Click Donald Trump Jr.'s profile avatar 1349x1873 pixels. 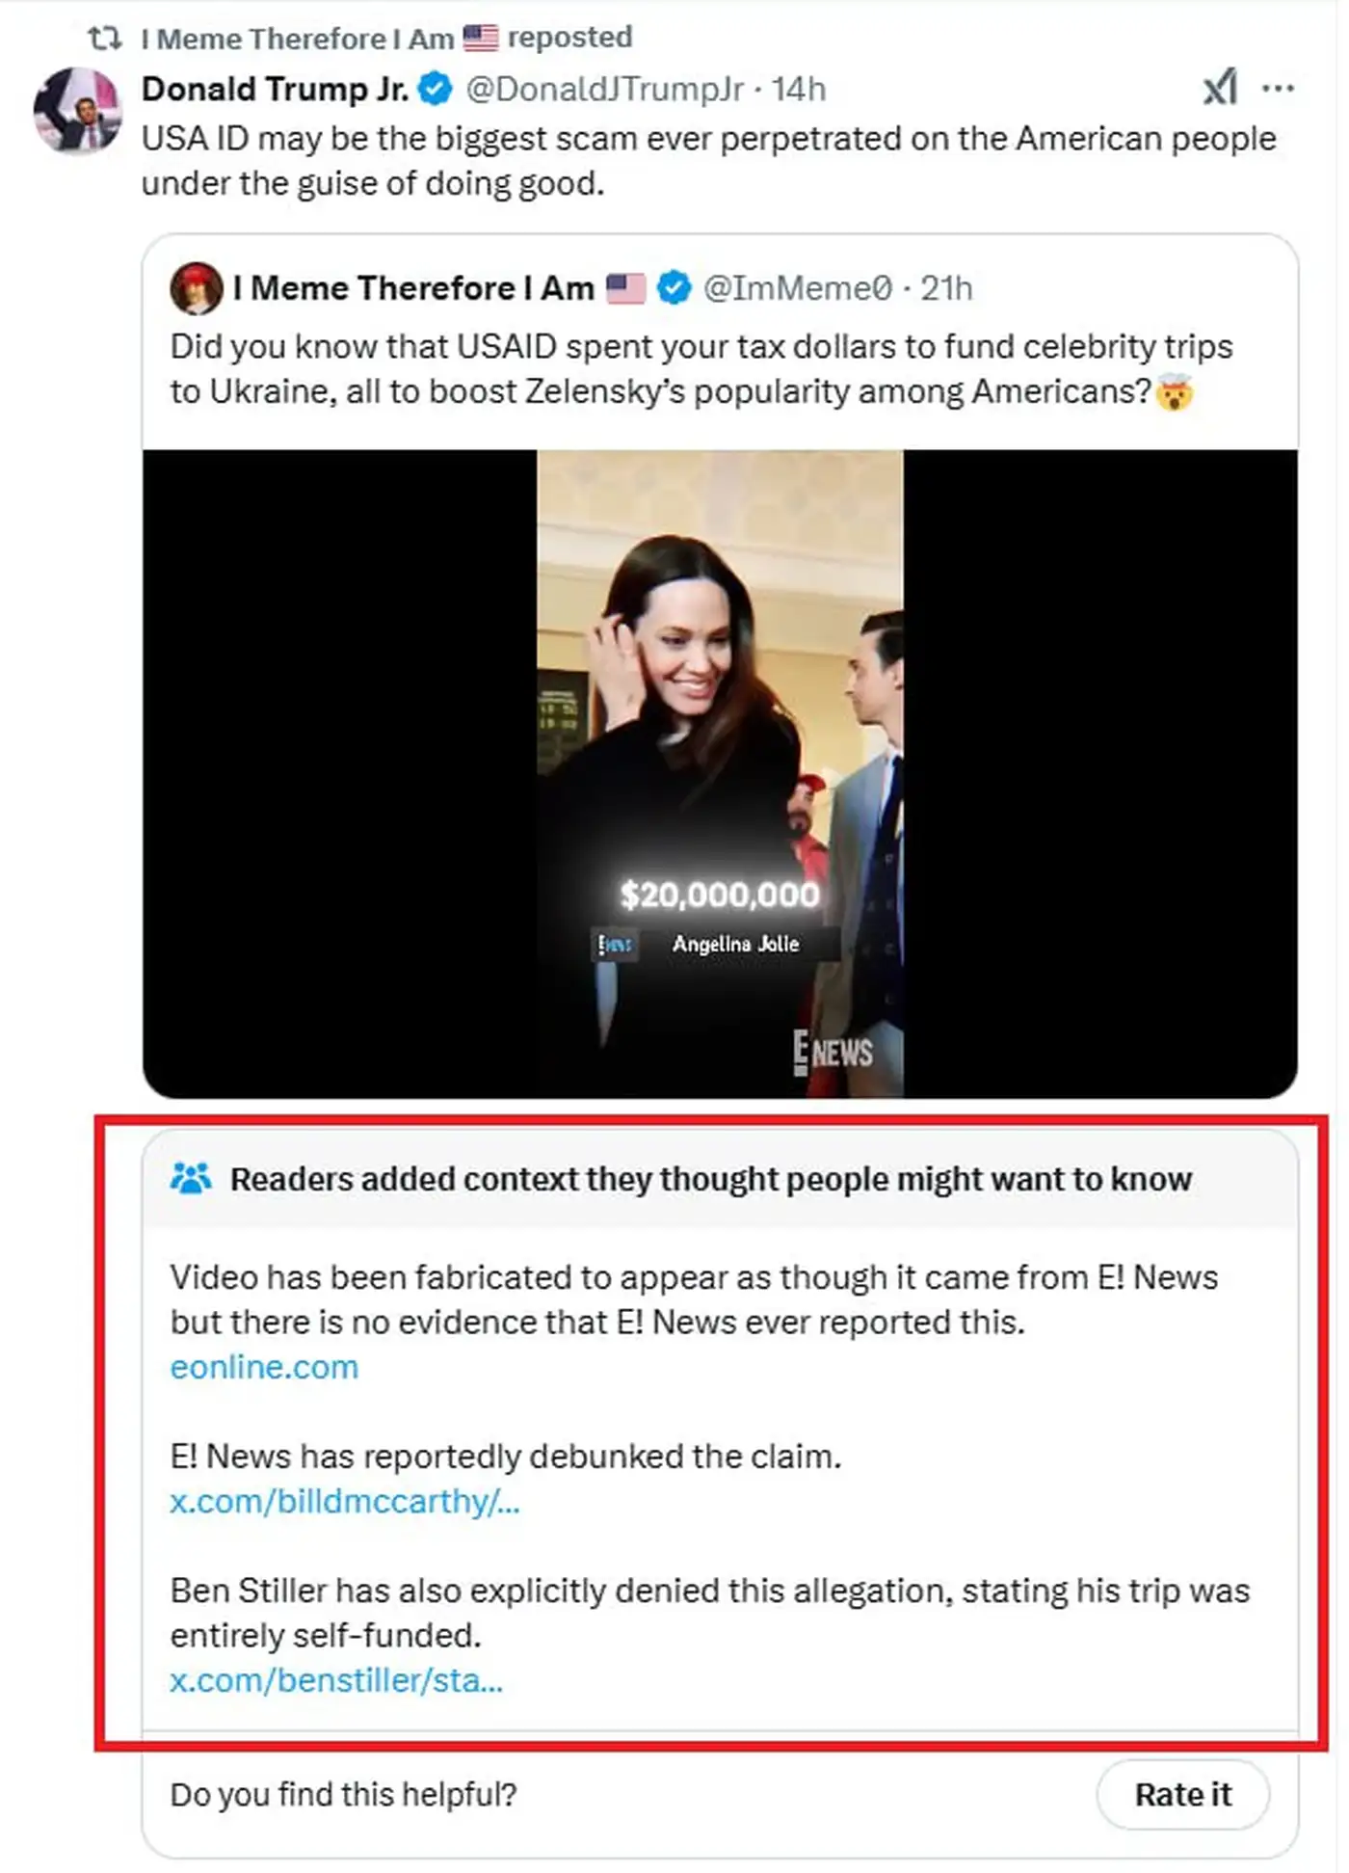pyautogui.click(x=78, y=111)
